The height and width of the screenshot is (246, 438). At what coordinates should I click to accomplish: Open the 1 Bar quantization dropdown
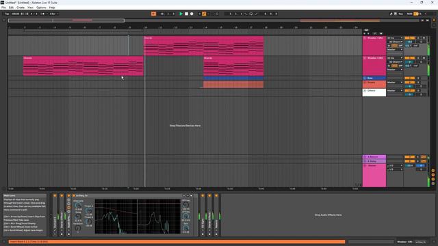point(54,14)
